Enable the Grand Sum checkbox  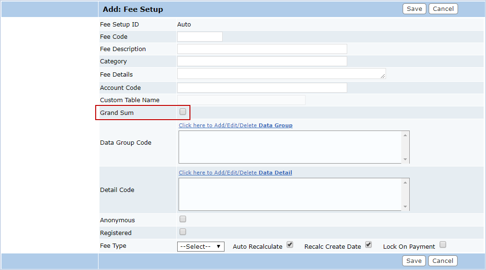[x=183, y=112]
